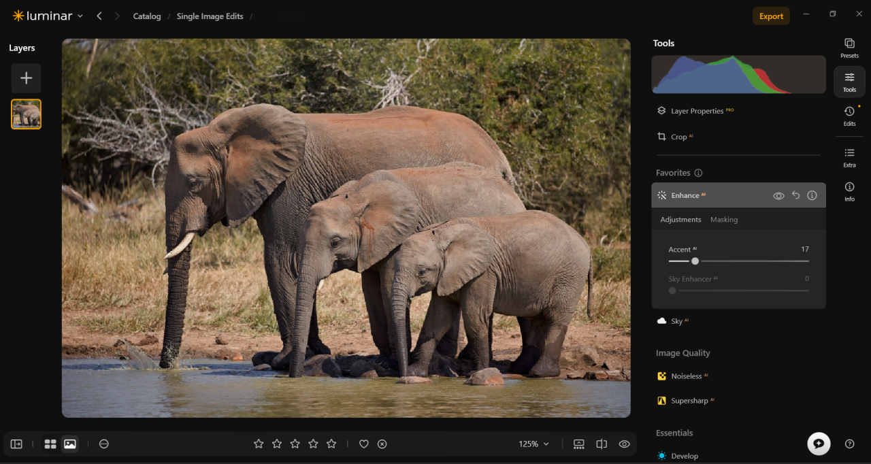Image resolution: width=871 pixels, height=464 pixels.
Task: Rate the photo five stars
Action: tap(331, 444)
